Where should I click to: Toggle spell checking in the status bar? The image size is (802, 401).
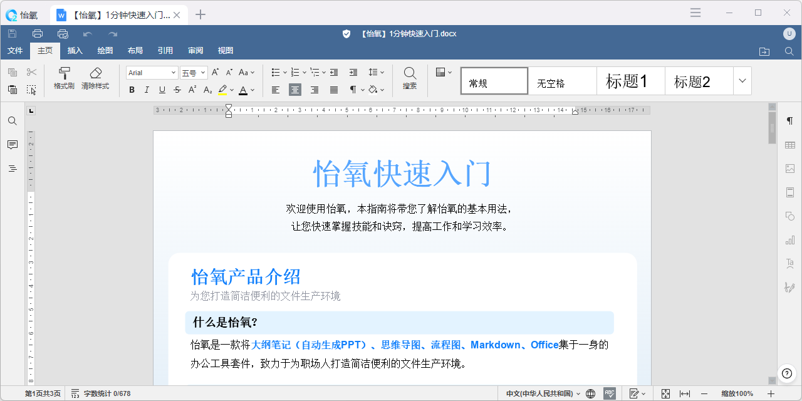[610, 393]
